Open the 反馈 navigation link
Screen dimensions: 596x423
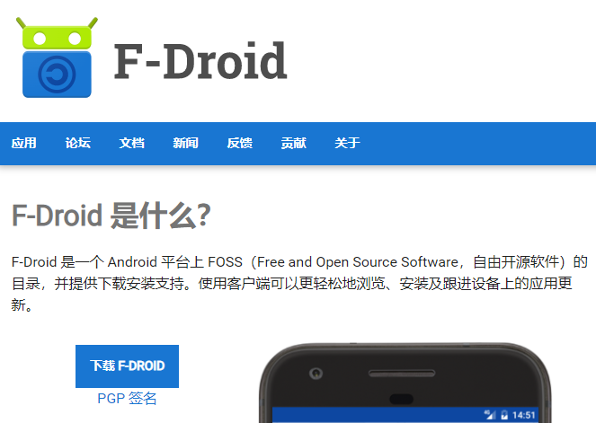(x=239, y=143)
